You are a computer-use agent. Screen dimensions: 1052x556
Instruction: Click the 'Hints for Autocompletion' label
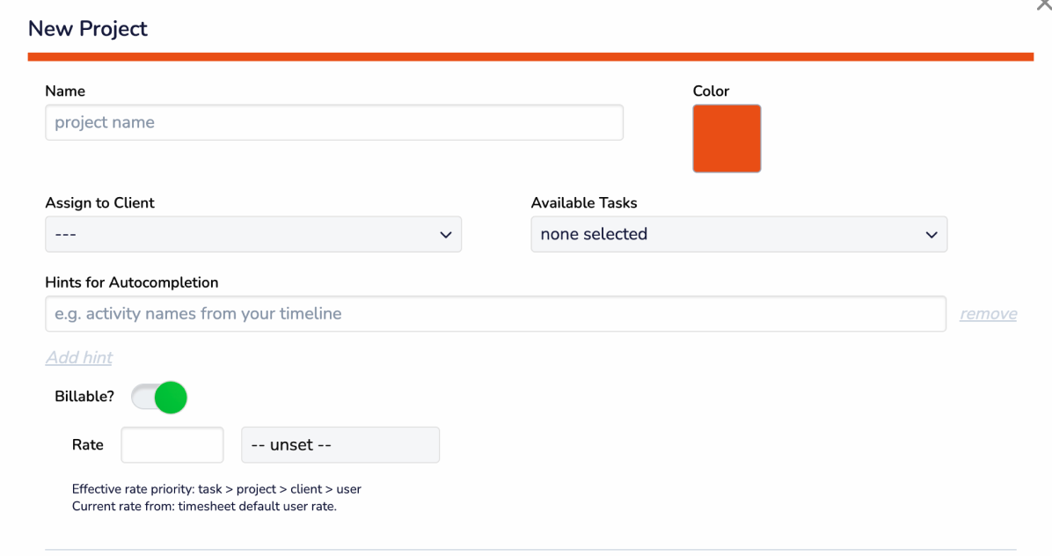(x=132, y=282)
